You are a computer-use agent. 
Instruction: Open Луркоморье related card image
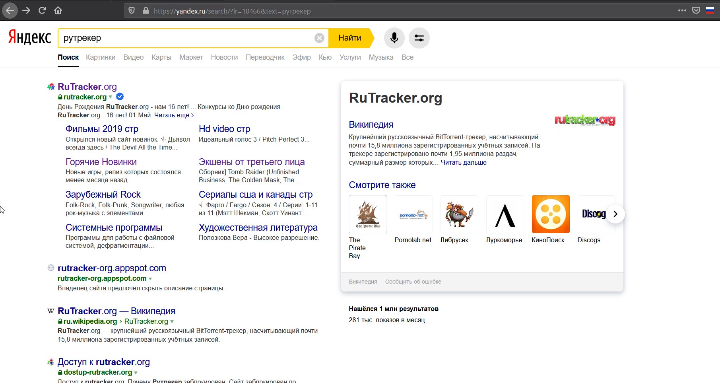[x=505, y=214]
